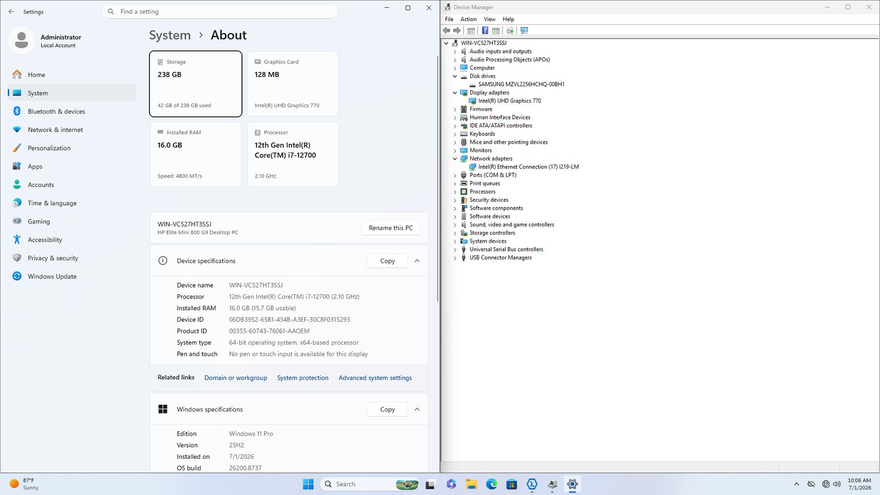
Task: Open Microsoft Edge from the taskbar
Action: pos(492,484)
